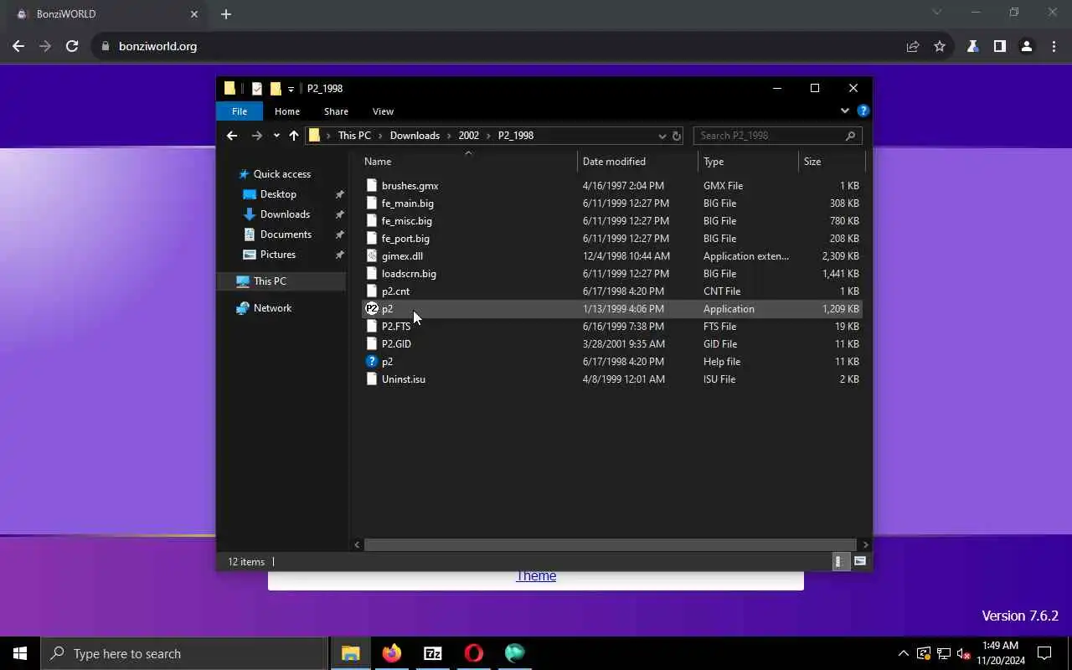The height and width of the screenshot is (670, 1072).
Task: Switch to large icons view layout icon
Action: click(859, 562)
